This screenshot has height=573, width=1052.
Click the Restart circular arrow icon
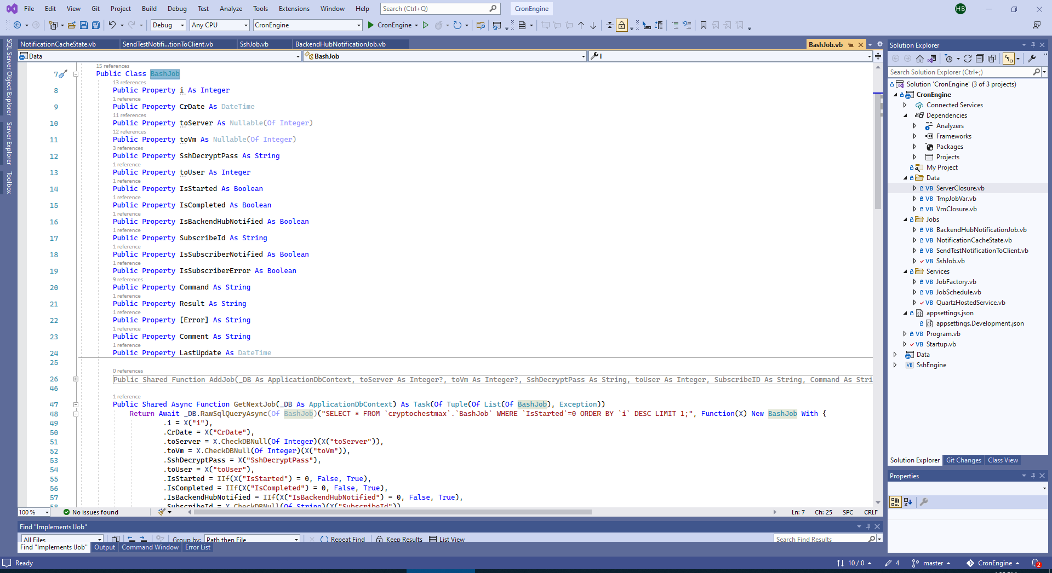[458, 25]
